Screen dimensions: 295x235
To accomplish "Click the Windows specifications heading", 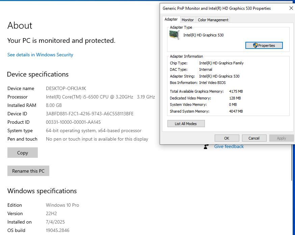I will (42, 191).
